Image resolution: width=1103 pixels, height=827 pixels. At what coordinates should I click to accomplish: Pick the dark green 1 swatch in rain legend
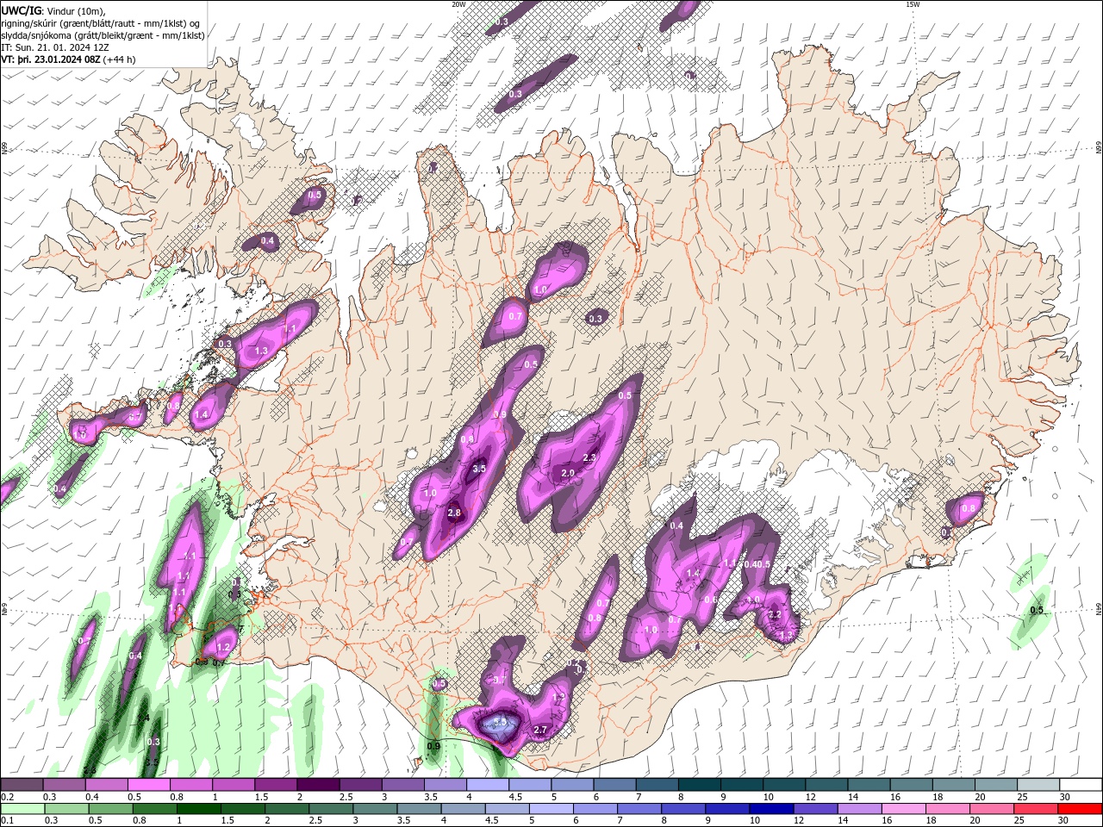198,809
